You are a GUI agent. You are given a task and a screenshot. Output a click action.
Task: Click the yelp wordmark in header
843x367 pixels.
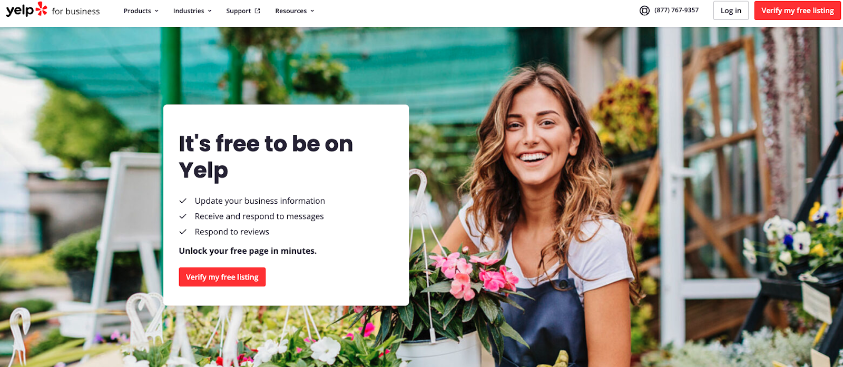click(19, 10)
